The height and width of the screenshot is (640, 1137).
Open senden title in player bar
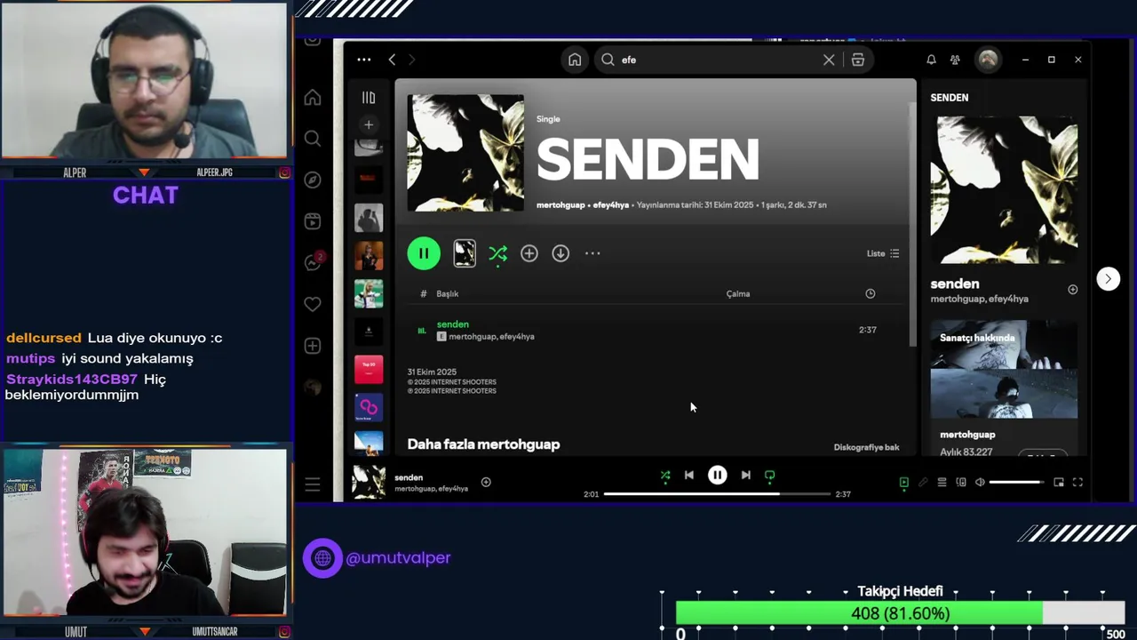tap(409, 477)
